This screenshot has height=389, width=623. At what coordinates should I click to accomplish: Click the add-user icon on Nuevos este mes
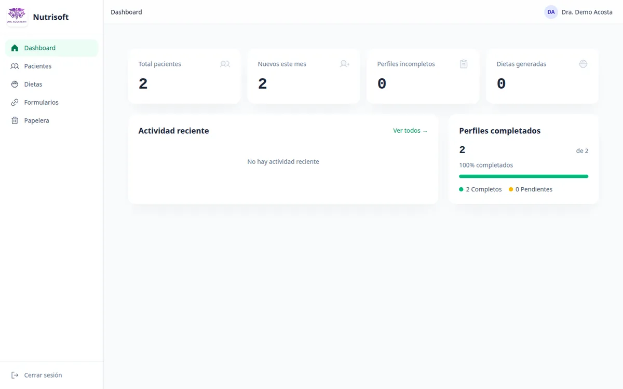[x=345, y=64]
